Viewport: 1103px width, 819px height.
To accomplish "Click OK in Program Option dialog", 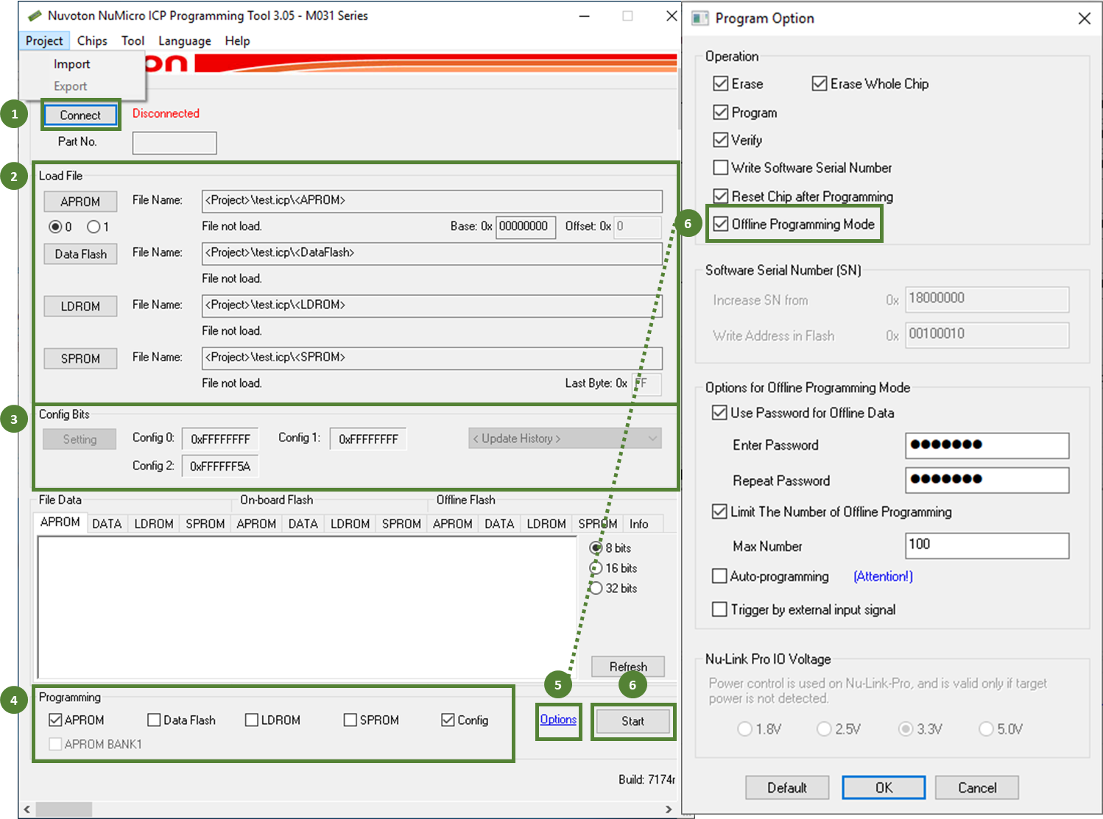I will [884, 787].
